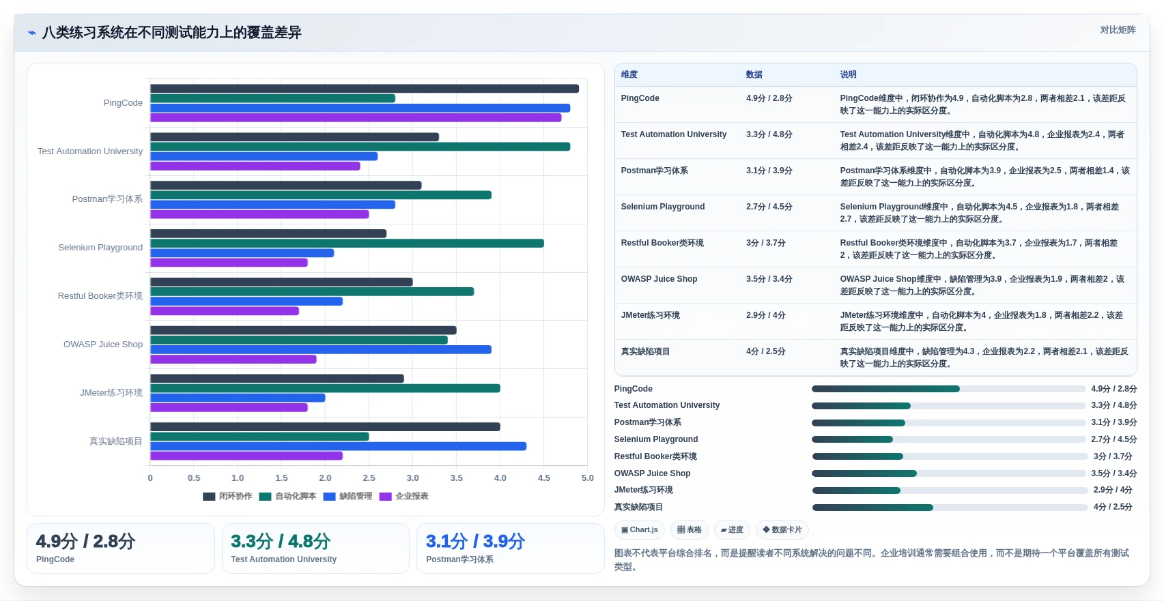The height and width of the screenshot is (601, 1164).
Task: Open the Postman学习体系 summary card
Action: (511, 548)
